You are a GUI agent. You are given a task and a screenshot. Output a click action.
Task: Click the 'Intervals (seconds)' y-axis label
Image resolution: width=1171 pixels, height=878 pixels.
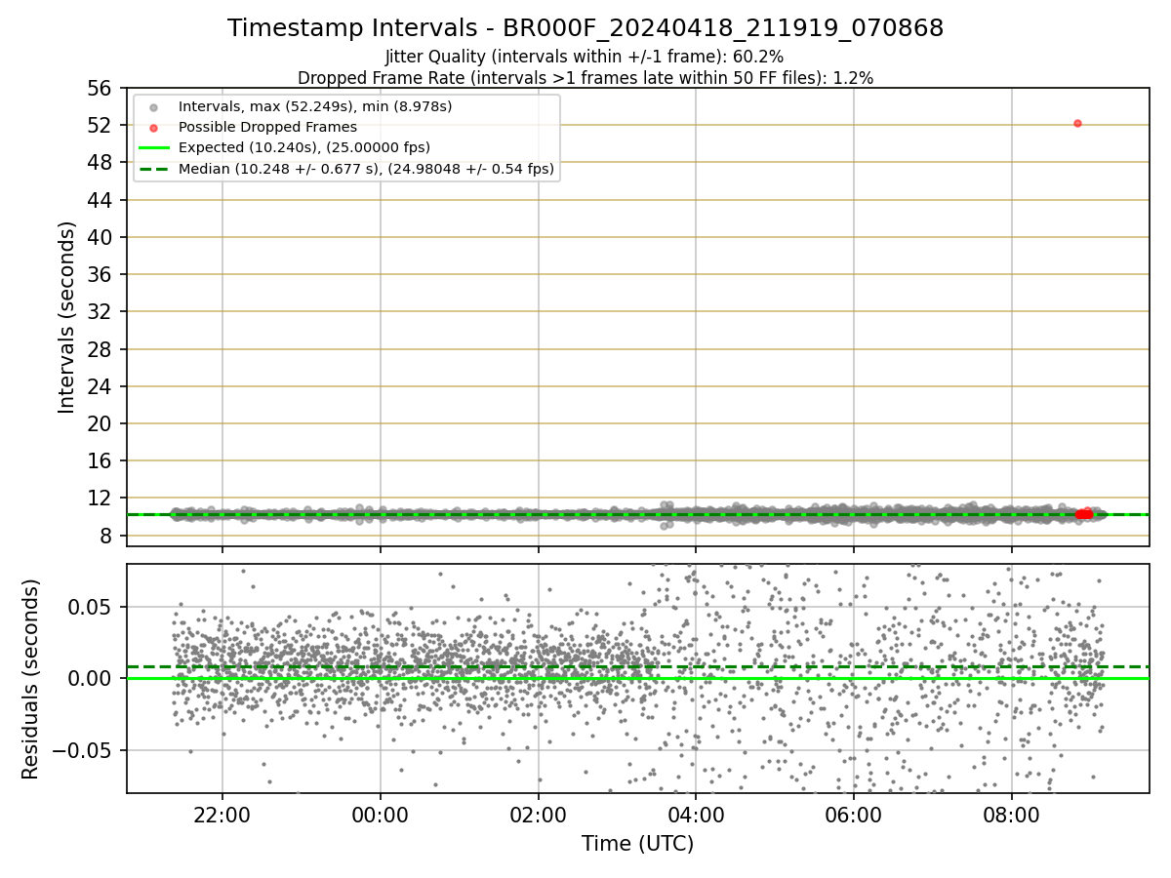[x=66, y=317]
